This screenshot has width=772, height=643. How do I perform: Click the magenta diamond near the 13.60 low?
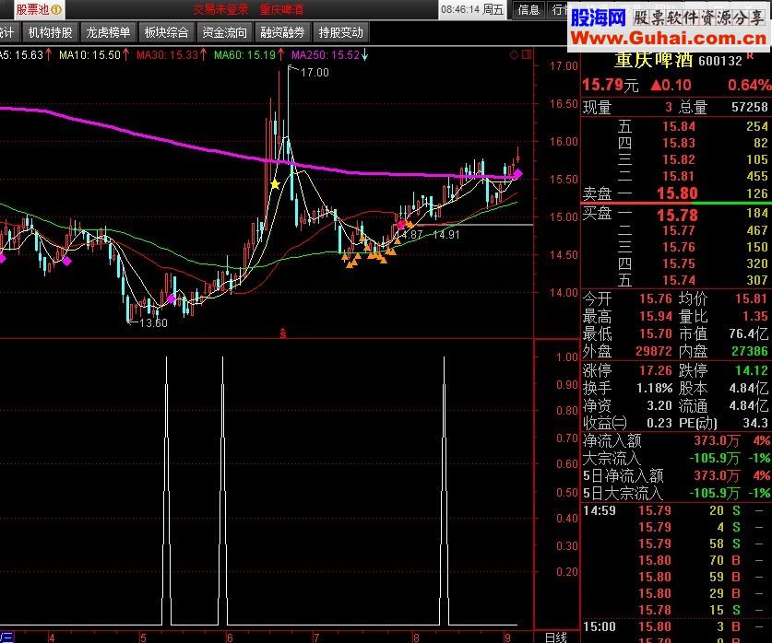[171, 298]
